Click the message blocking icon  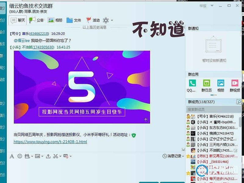click(x=66, y=156)
